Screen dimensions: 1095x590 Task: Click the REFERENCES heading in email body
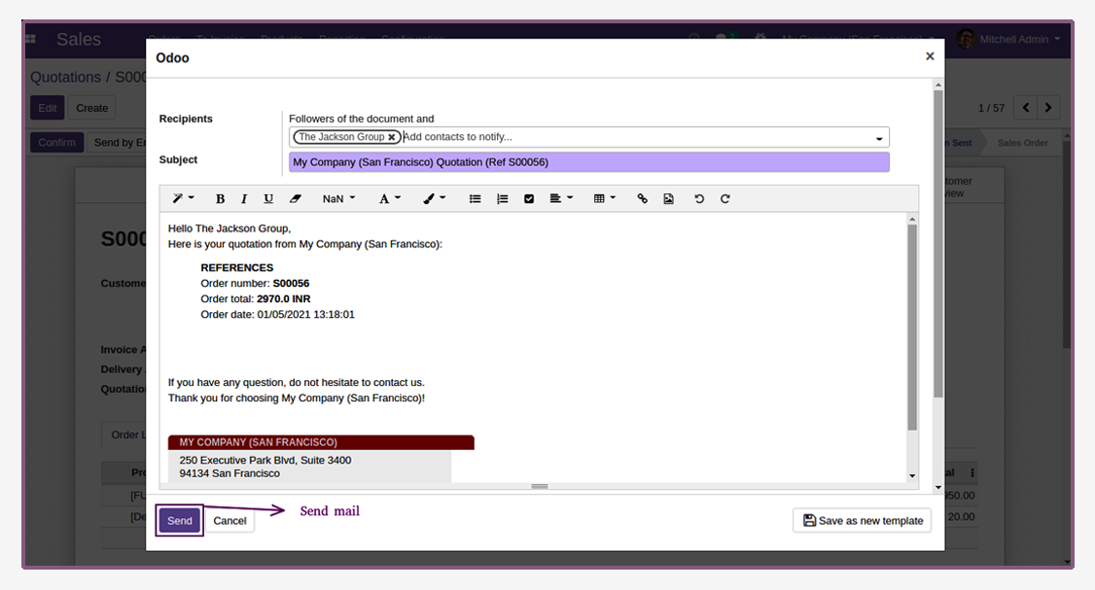[x=236, y=267]
